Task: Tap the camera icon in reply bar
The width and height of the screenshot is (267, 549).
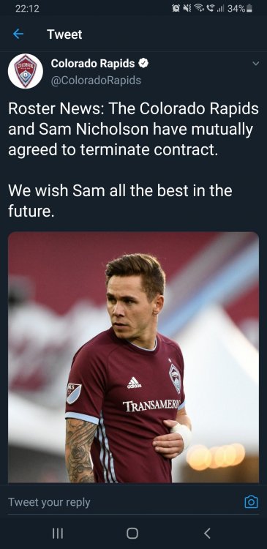Action: coord(251,502)
